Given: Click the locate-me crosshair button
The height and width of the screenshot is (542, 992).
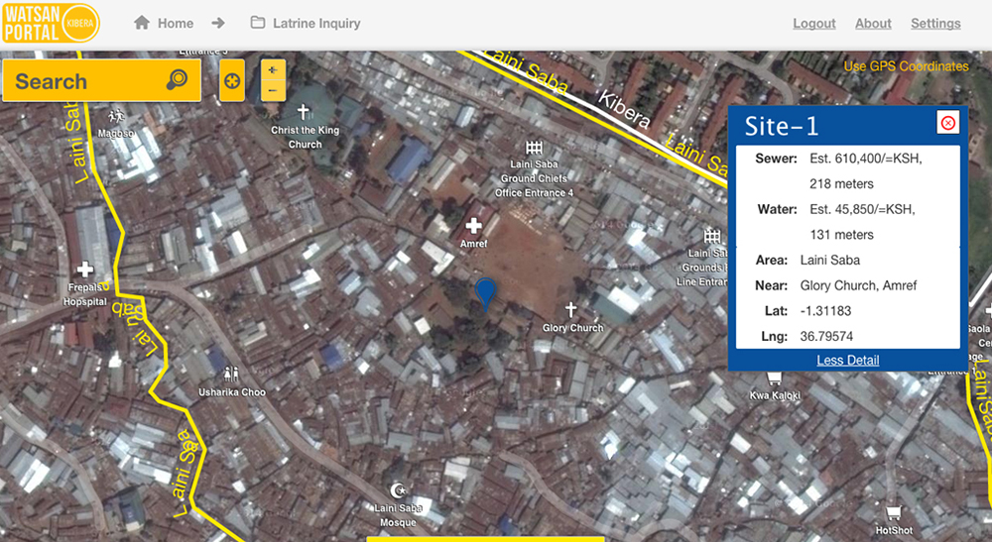Looking at the screenshot, I should point(232,81).
